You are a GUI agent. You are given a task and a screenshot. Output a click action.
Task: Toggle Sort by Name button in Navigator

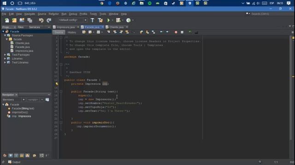pos(41,155)
